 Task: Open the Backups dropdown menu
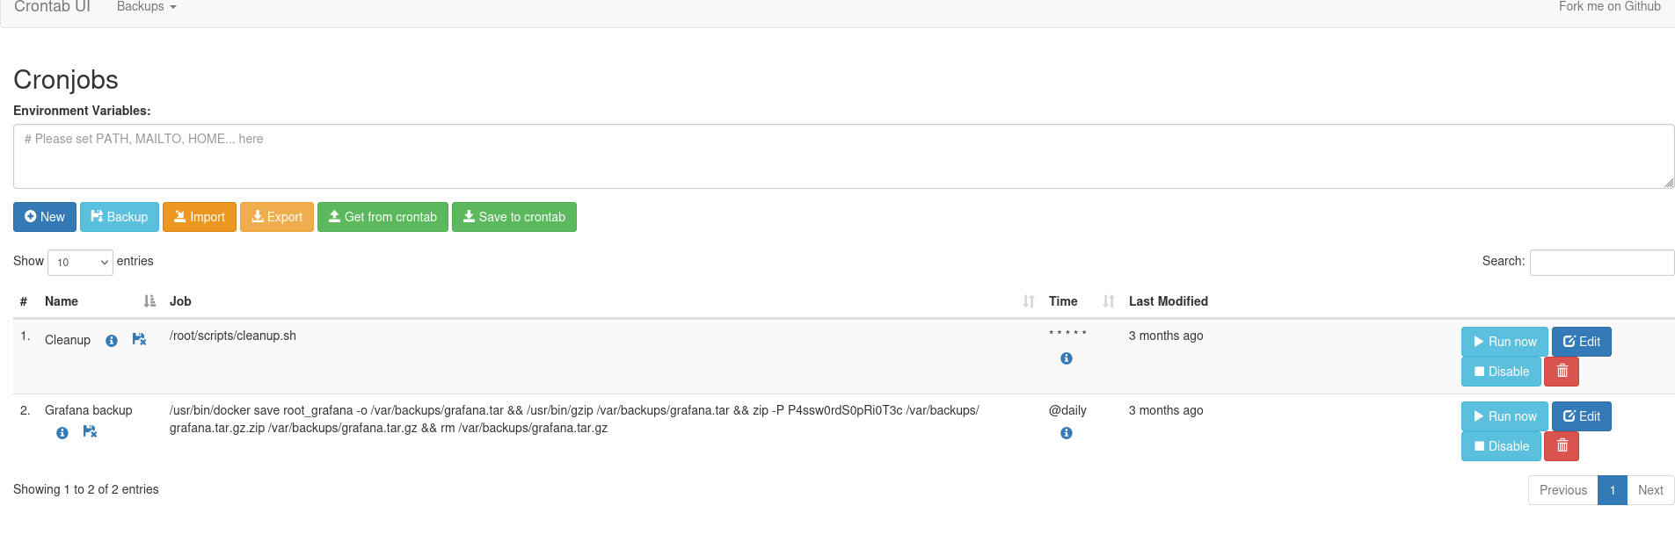click(146, 7)
